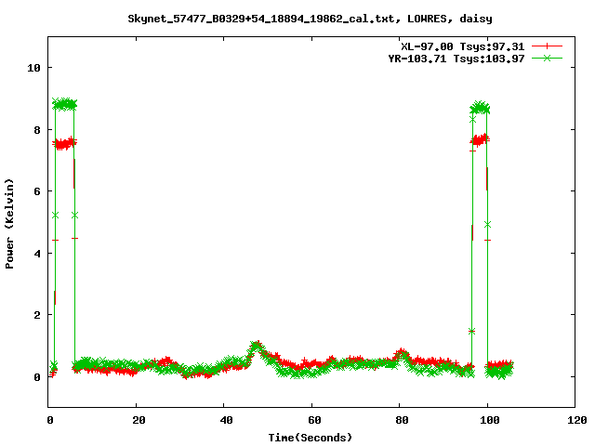This screenshot has height=446, width=595.
Task: Click the red XL legend line sample
Action: point(547,46)
